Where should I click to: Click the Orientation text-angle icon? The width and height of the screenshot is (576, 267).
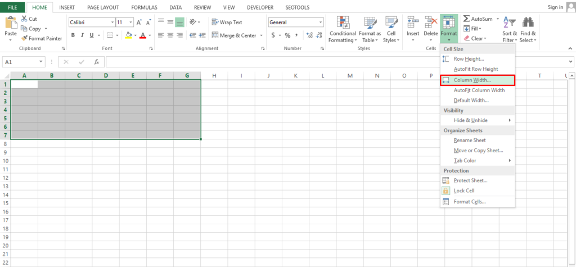tap(192, 22)
